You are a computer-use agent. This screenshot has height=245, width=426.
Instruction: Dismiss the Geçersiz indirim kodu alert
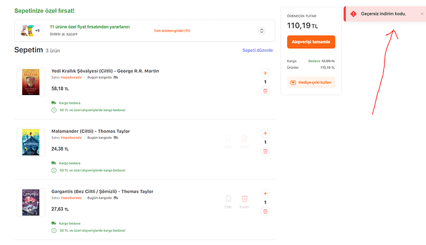pyautogui.click(x=422, y=14)
